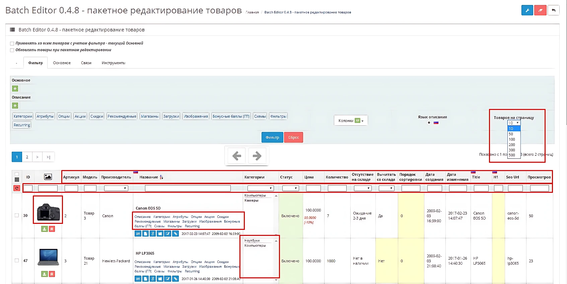Open Отсутствие на складе filter dropdown
The image size is (567, 284).
[x=363, y=188]
